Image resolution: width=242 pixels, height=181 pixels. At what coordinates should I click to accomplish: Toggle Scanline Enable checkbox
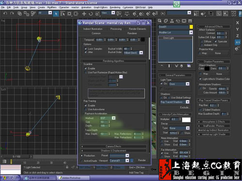click(x=86, y=69)
